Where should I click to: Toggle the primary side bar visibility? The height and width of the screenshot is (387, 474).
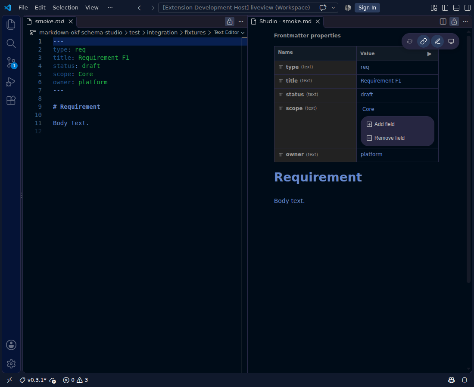pyautogui.click(x=445, y=8)
